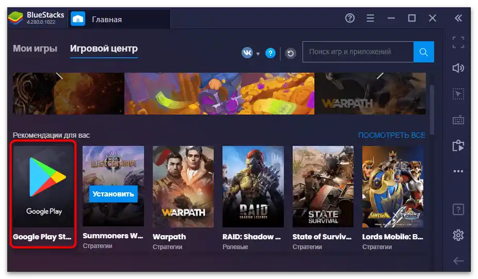The image size is (478, 279).
Task: Click the Google Play St... title text
Action: 42,237
